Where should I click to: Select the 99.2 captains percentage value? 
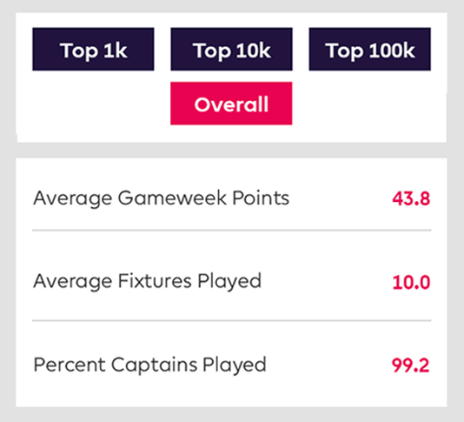point(410,365)
